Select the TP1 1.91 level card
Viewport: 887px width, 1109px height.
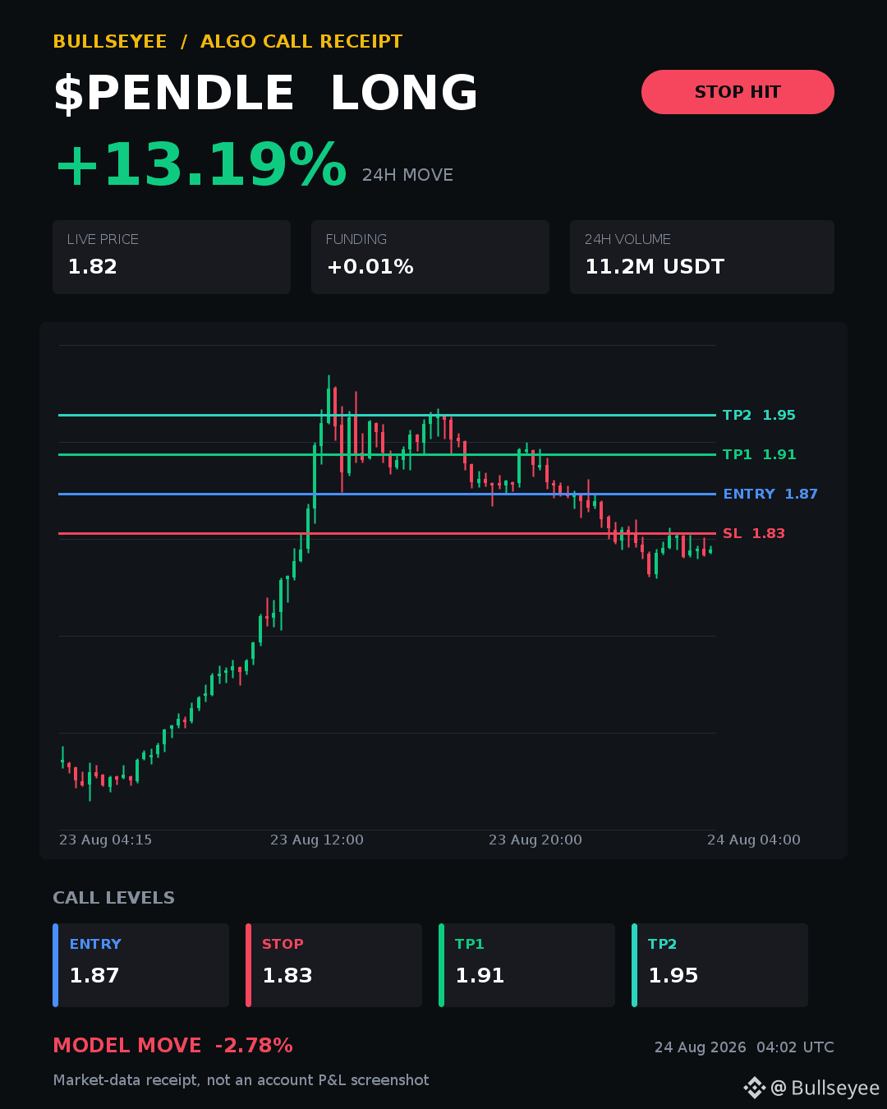click(526, 965)
